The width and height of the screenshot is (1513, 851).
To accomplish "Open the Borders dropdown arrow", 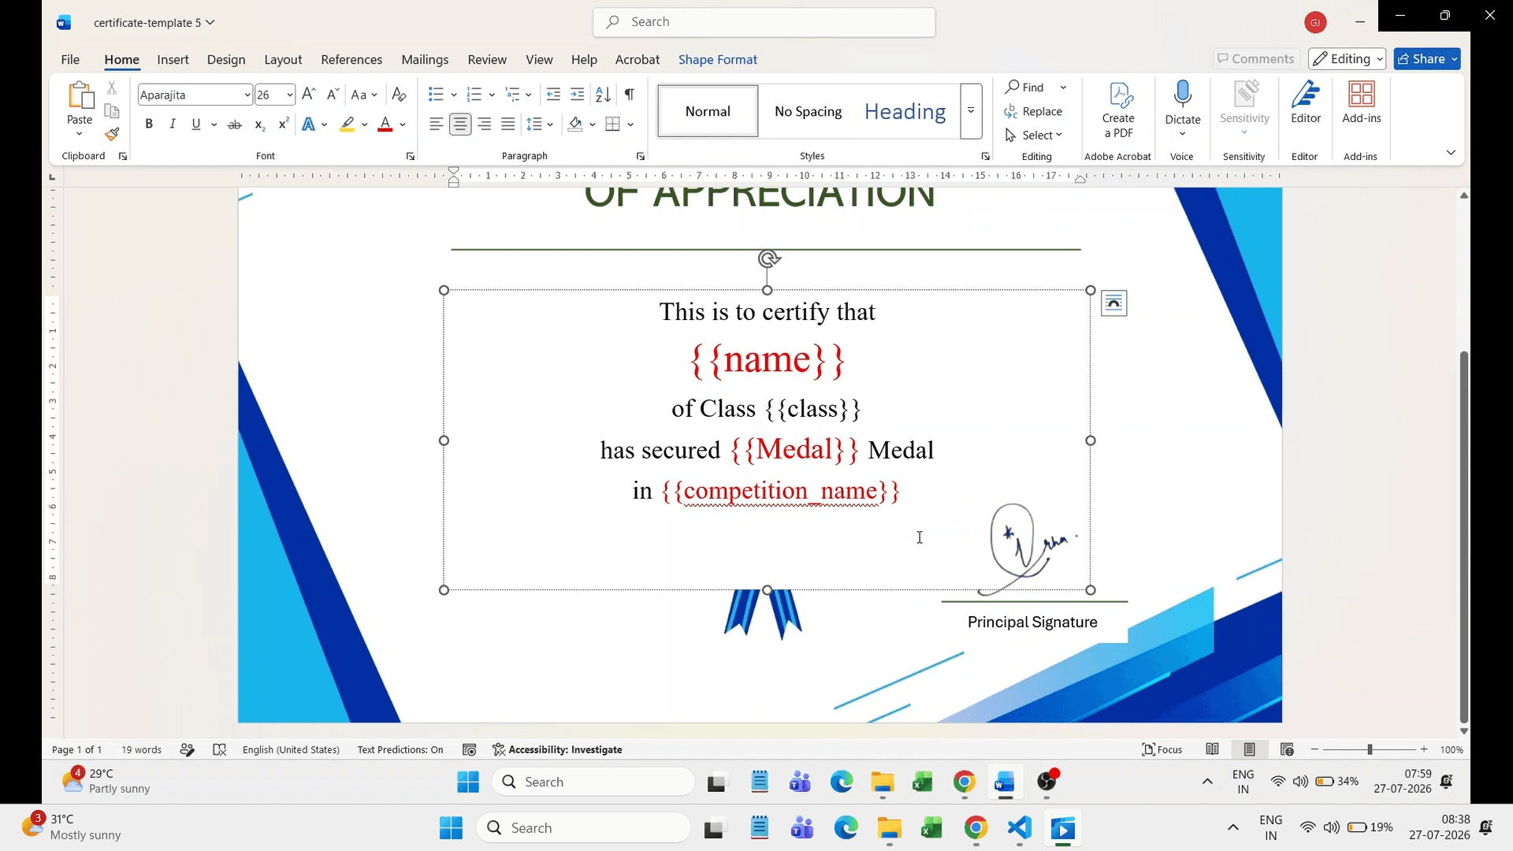I will coord(630,124).
